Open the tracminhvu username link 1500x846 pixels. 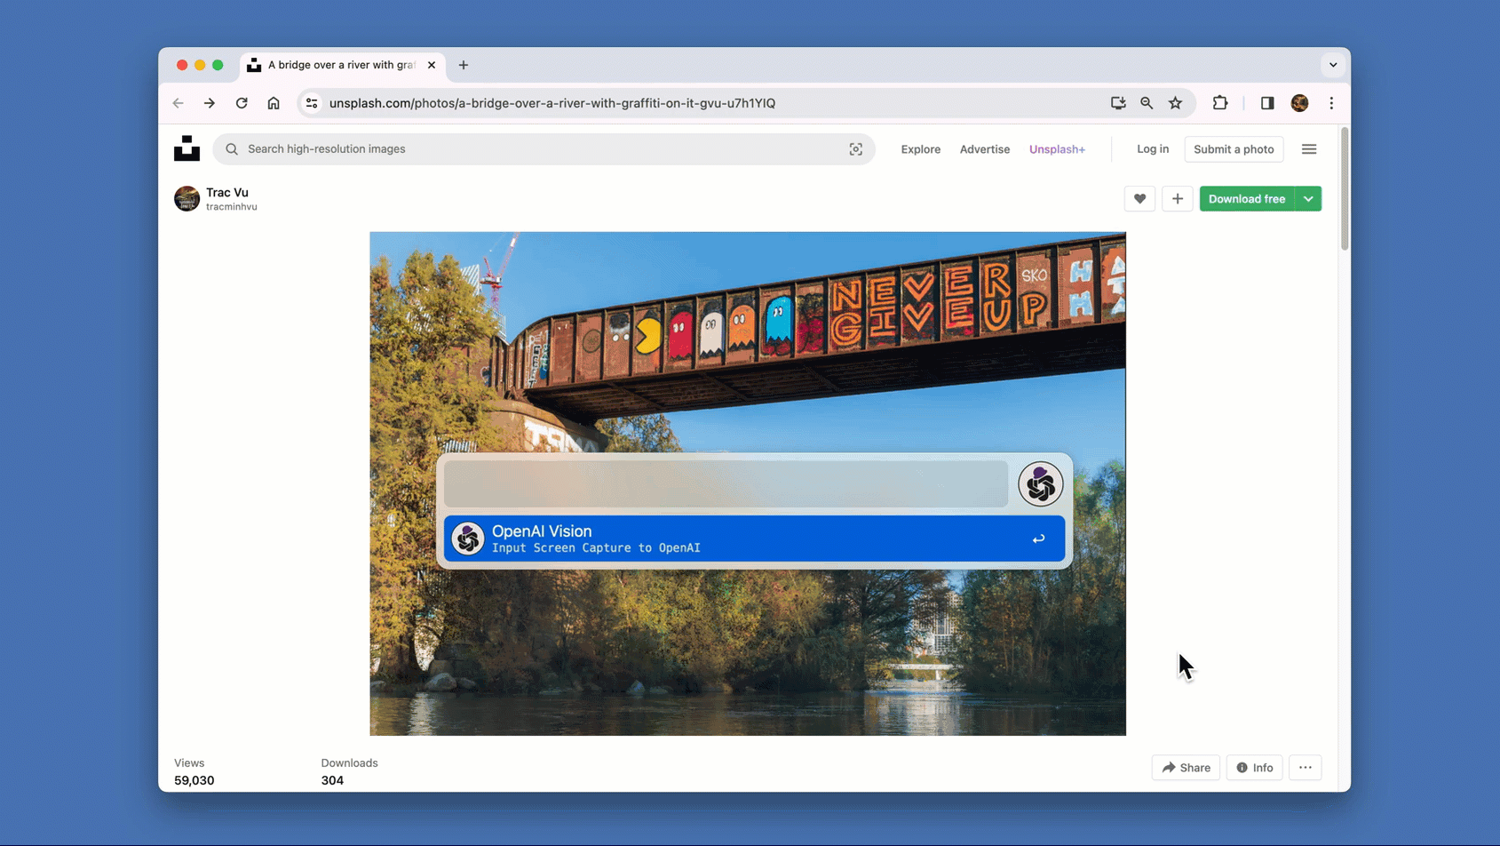coord(232,207)
